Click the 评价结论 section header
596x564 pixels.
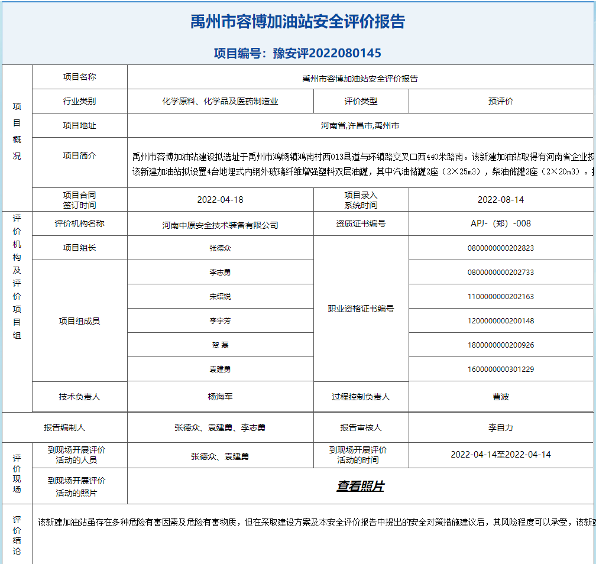[x=17, y=535]
